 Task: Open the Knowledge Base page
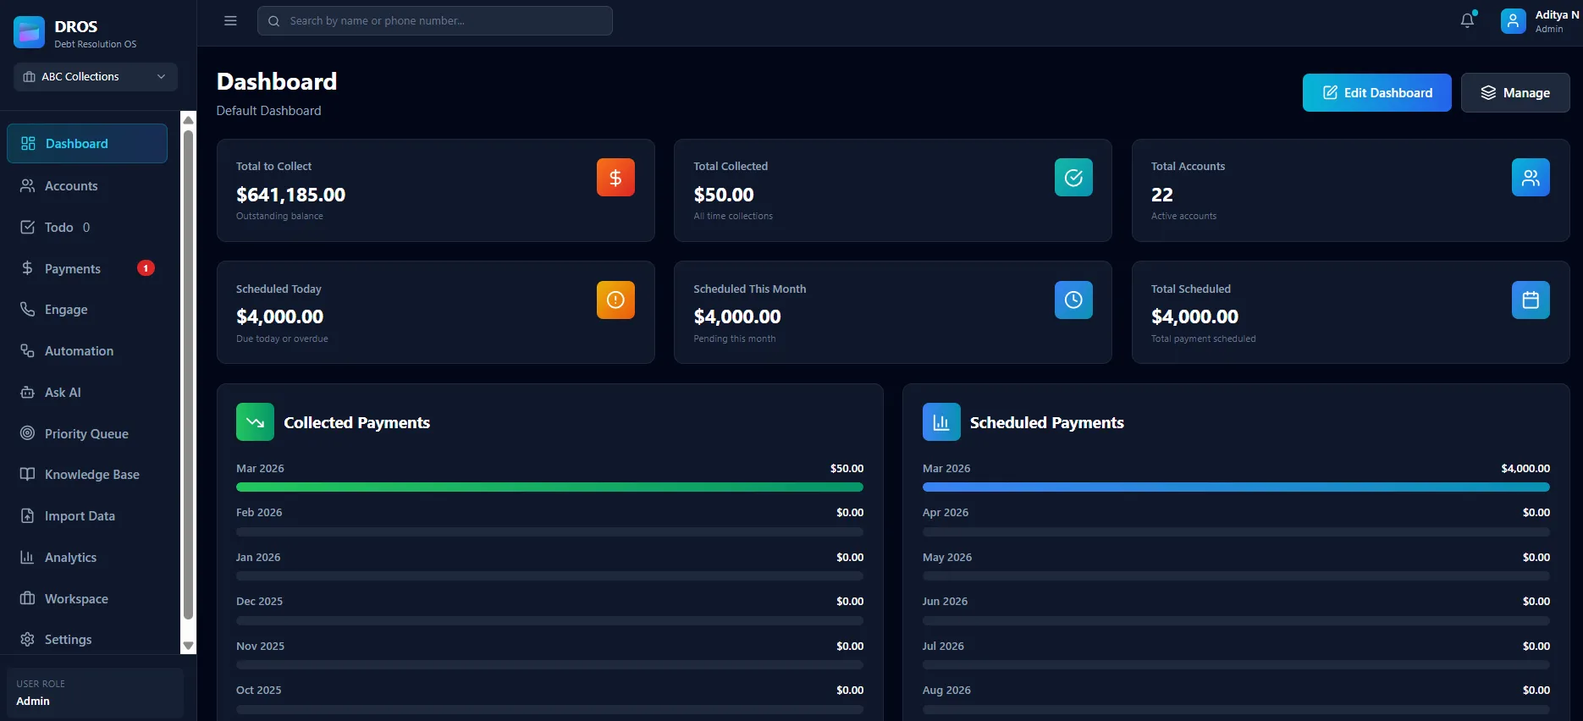(87, 475)
